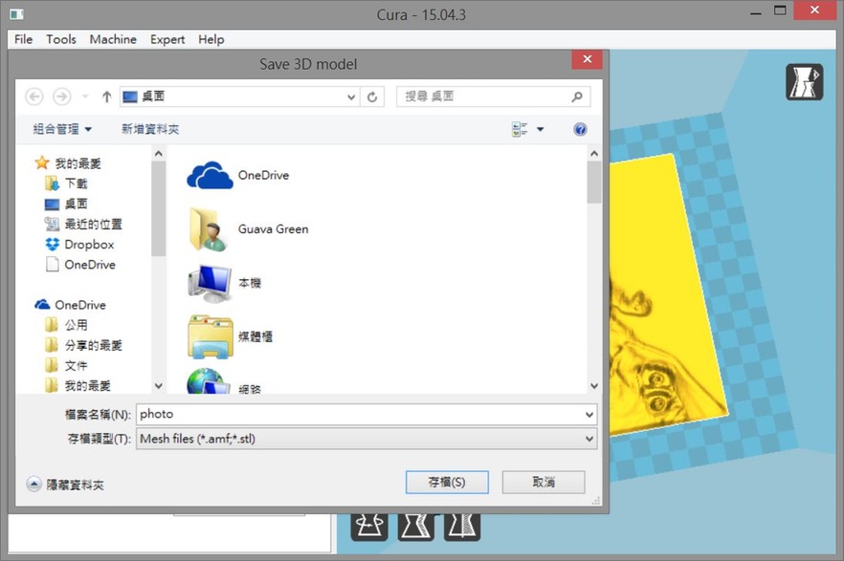844x561 pixels.
Task: Expand the address bar path dropdown
Action: click(x=351, y=97)
